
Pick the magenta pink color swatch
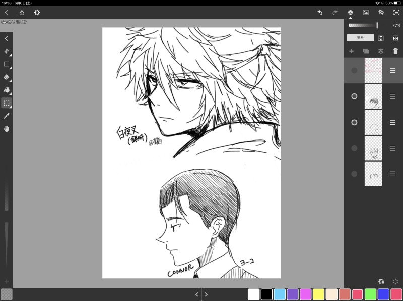pos(306,294)
